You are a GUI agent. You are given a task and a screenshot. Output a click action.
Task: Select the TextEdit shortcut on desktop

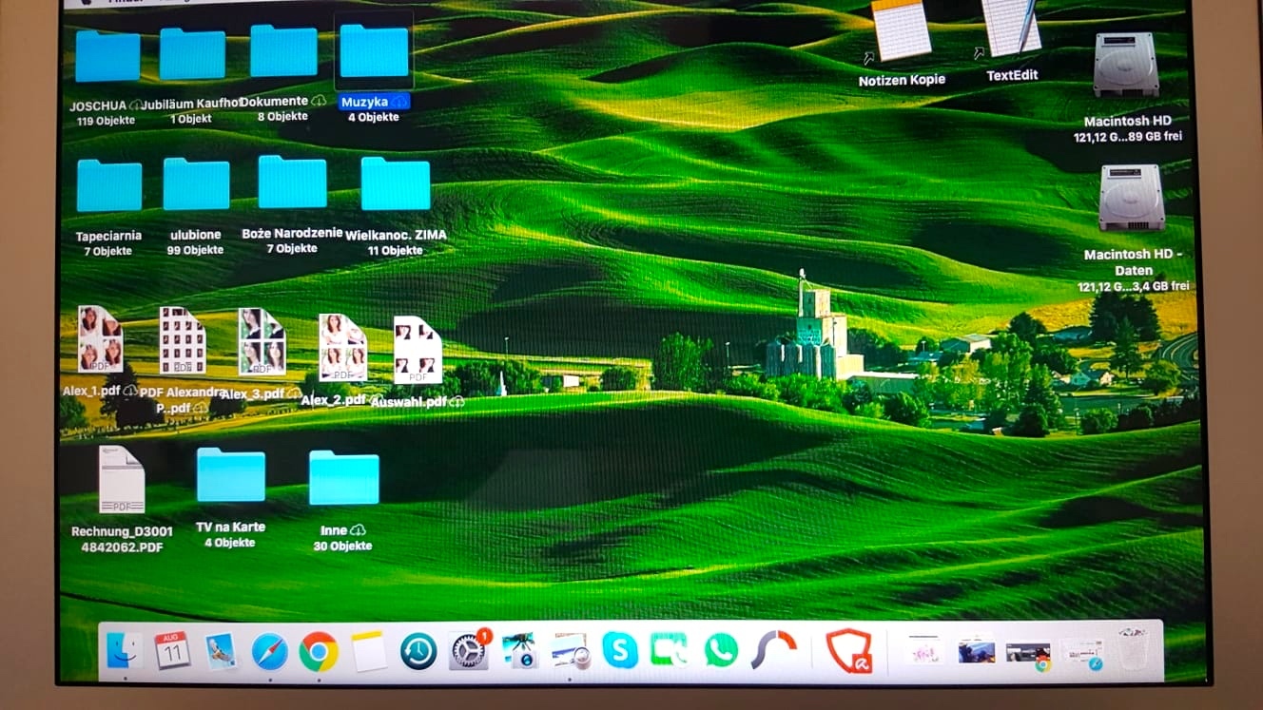[x=1011, y=29]
